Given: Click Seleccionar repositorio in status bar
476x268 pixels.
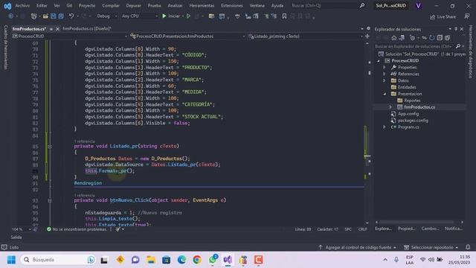Looking at the screenshot, I should pos(431,247).
